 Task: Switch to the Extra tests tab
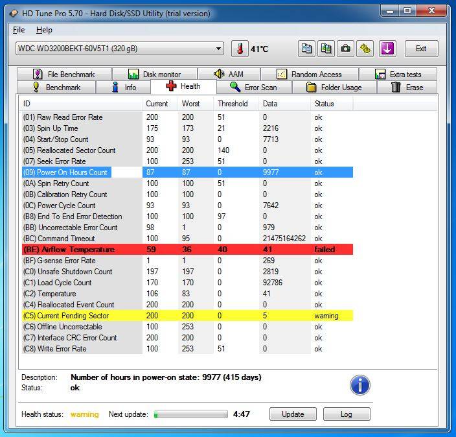(x=398, y=75)
